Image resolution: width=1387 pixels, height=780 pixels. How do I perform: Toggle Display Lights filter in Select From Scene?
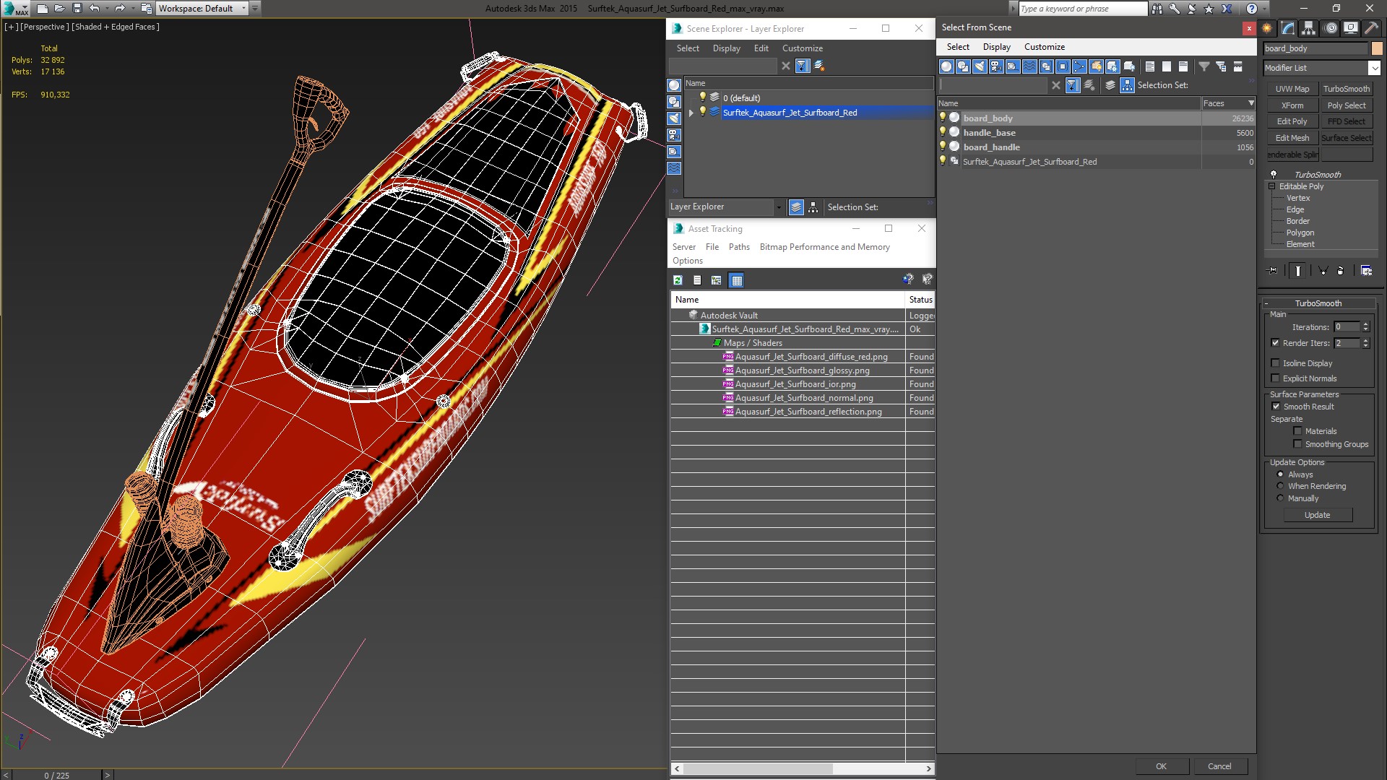980,66
